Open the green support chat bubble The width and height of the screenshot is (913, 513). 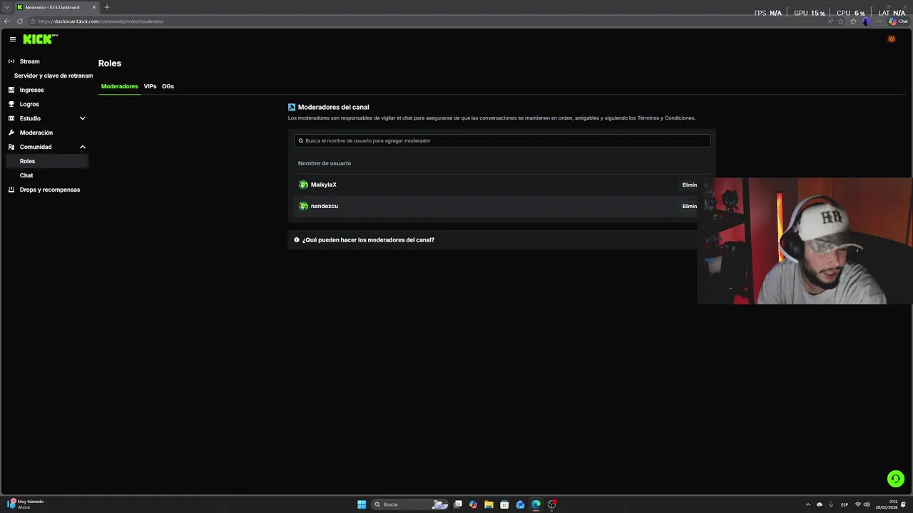(x=896, y=479)
